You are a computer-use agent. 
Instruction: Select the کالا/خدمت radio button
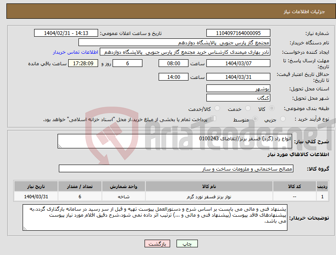click(x=217, y=108)
